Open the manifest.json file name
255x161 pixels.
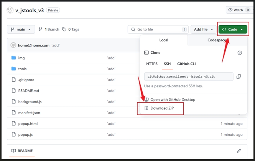[29, 113]
